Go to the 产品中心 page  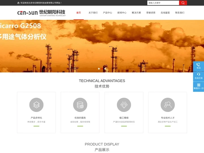107,13
